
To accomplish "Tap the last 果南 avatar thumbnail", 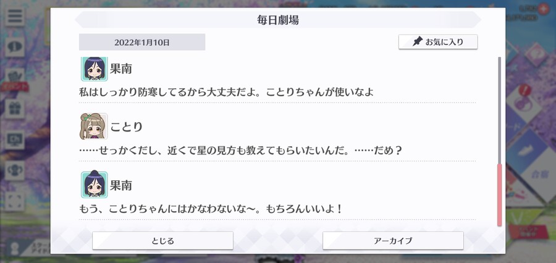I will point(94,185).
